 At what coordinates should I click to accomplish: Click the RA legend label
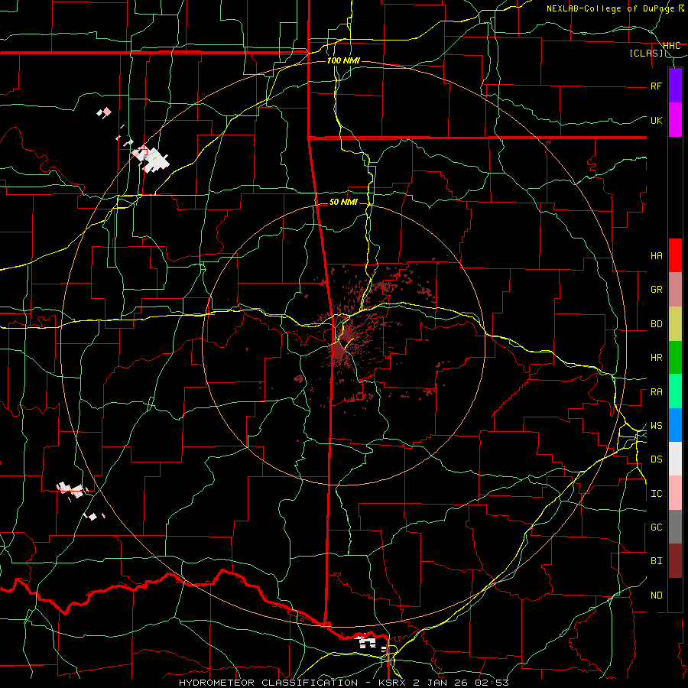tap(656, 391)
